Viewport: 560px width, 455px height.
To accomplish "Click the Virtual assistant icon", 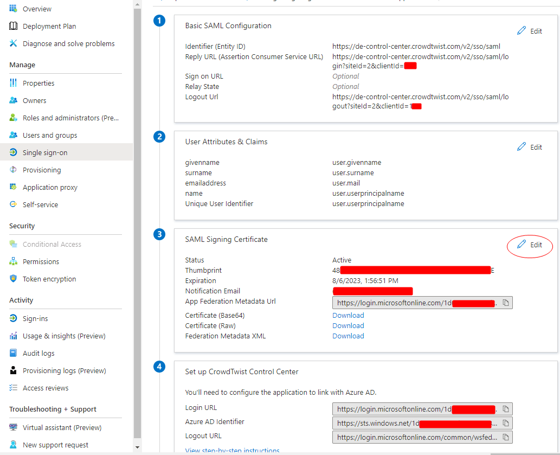I will click(x=13, y=427).
